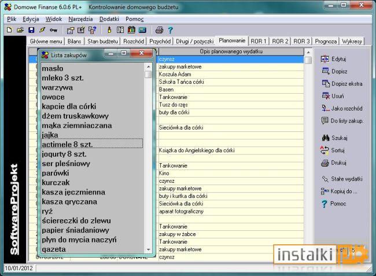Click the Edytuj button
376x276 pixels.
point(334,59)
